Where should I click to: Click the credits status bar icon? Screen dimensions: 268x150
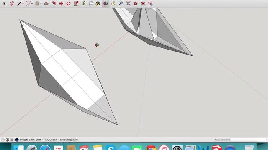8,140
